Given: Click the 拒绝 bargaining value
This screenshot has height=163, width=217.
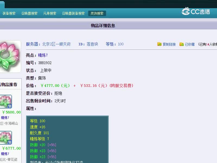Looking at the screenshot, I should (58, 93).
